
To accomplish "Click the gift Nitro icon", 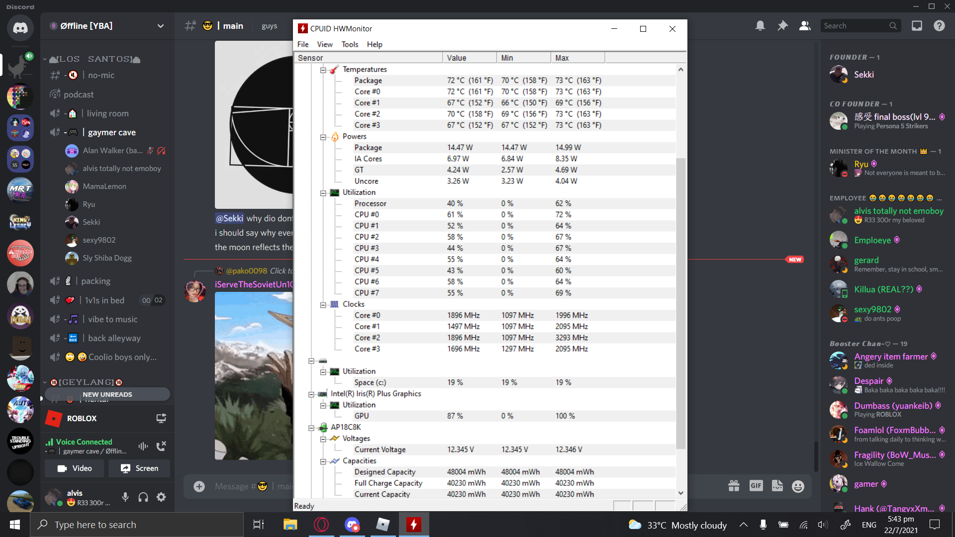I will [734, 486].
